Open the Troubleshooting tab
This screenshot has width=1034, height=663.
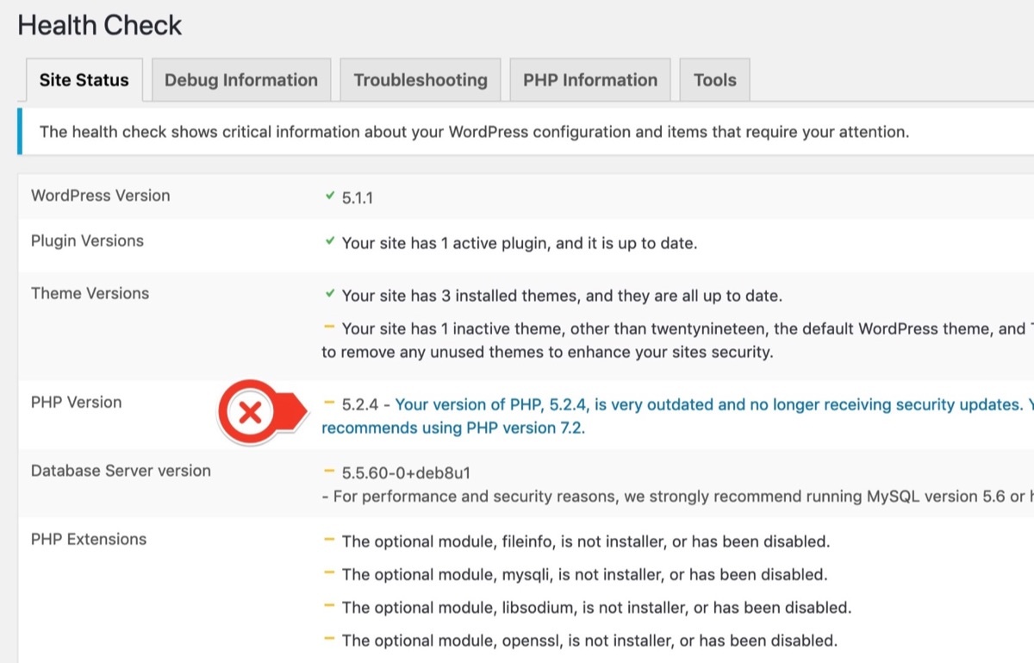[x=420, y=80]
